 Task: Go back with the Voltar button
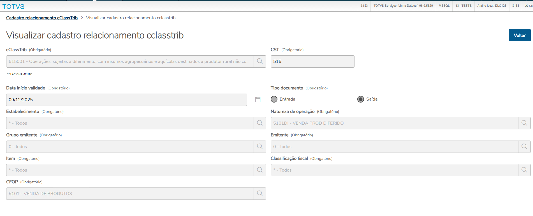click(x=520, y=35)
